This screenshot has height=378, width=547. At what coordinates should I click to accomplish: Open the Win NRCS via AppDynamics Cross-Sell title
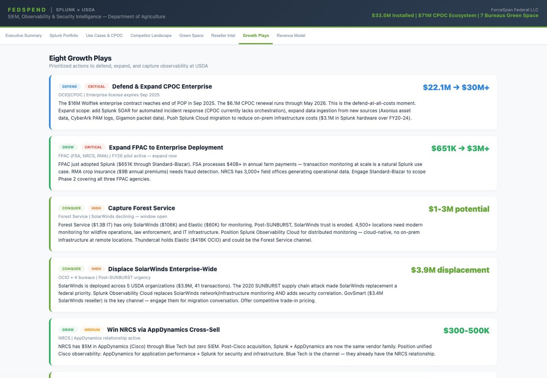163,330
